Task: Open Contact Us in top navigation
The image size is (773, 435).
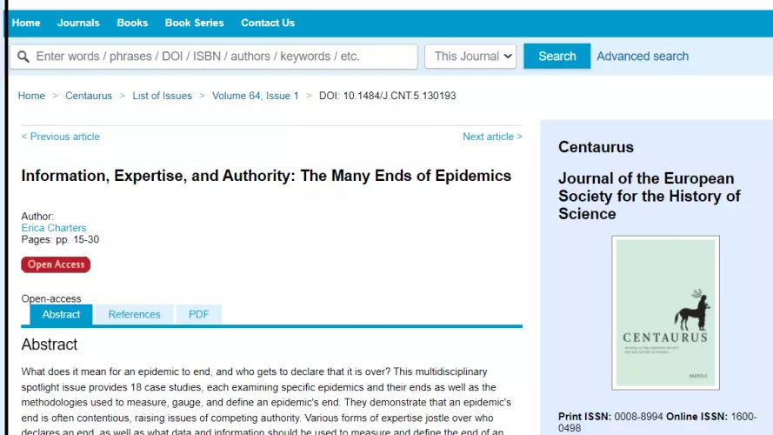Action: tap(268, 23)
